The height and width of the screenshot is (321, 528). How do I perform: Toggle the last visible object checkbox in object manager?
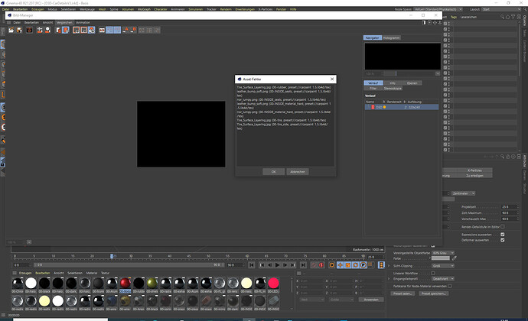pyautogui.click(x=445, y=150)
